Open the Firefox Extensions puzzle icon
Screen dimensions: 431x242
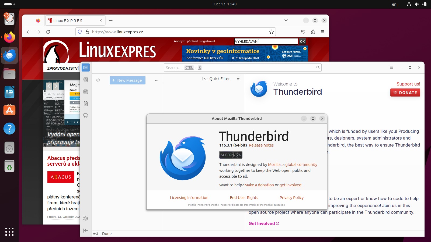click(313, 32)
